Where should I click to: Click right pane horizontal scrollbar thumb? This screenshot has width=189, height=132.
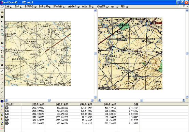(142, 100)
